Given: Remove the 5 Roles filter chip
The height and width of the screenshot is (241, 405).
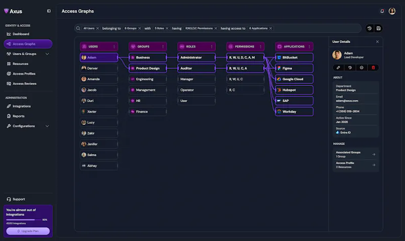Looking at the screenshot, I should coord(167,28).
